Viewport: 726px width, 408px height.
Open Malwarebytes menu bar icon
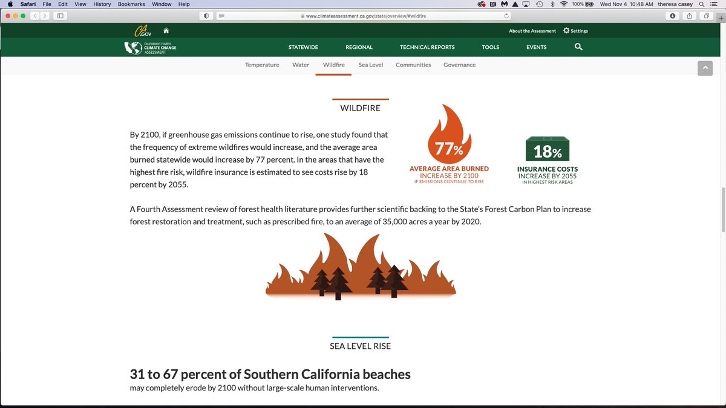click(x=504, y=4)
